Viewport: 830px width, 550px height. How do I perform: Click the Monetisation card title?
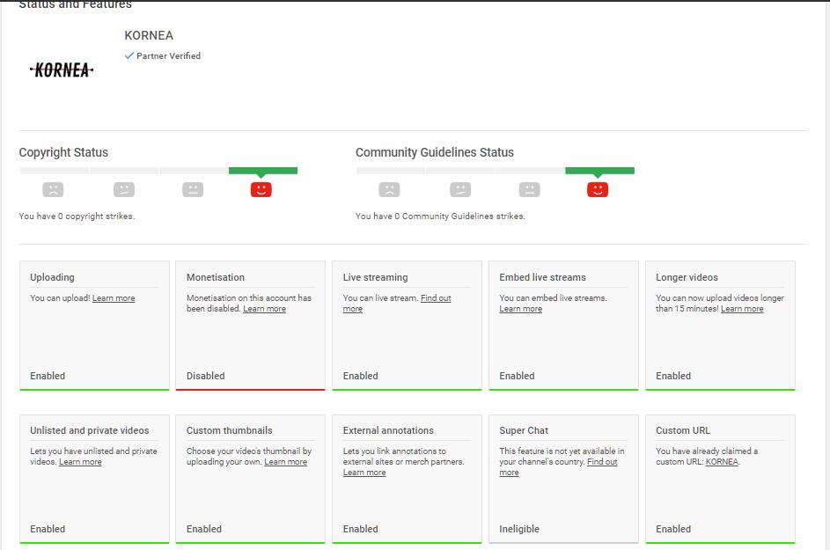(x=216, y=277)
